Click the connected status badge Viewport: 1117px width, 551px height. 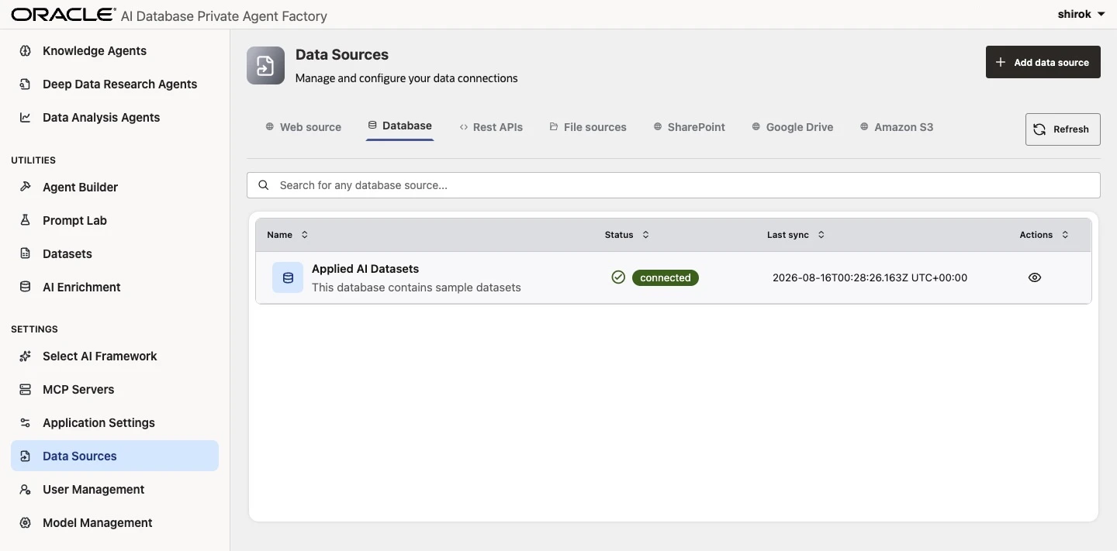pyautogui.click(x=666, y=277)
